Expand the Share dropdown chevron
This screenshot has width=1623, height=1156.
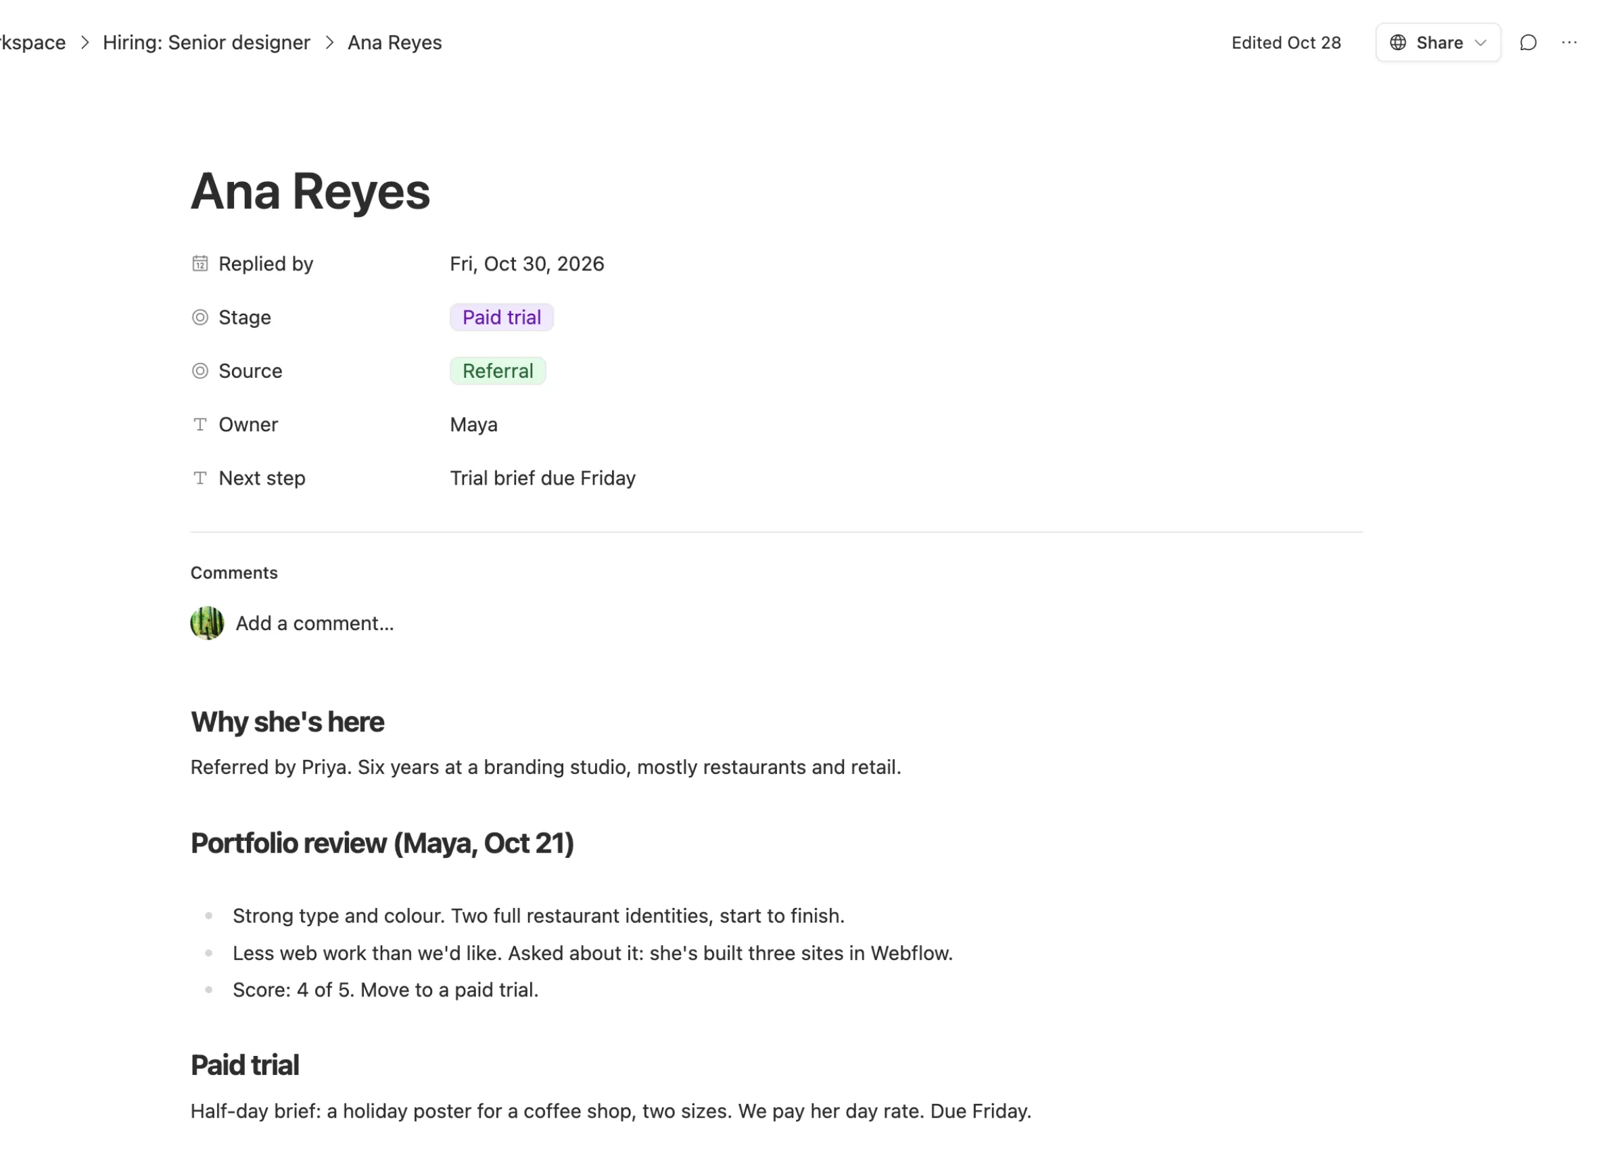pyautogui.click(x=1480, y=43)
